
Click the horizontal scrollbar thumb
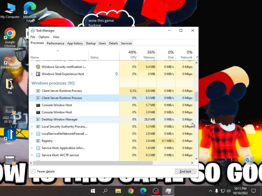pyautogui.click(x=93, y=163)
